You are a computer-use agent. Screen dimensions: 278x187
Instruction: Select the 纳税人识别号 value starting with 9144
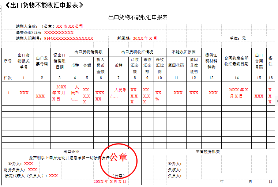(x=69, y=38)
